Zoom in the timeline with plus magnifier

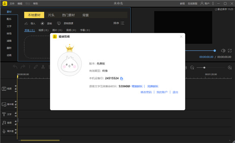pyautogui.click(x=230, y=68)
